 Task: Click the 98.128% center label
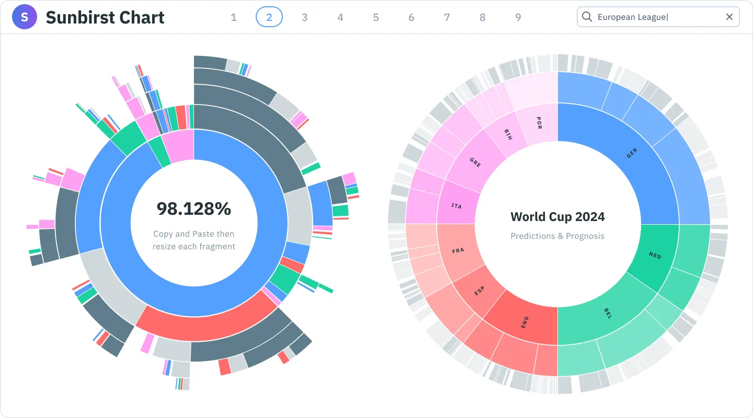[x=194, y=209]
